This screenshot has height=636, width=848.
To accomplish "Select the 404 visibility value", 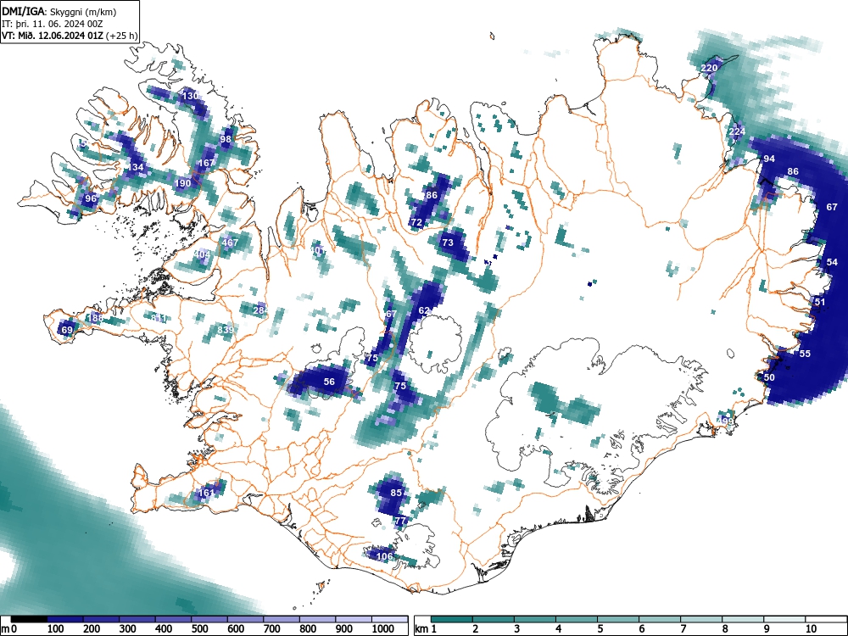I will [x=202, y=254].
